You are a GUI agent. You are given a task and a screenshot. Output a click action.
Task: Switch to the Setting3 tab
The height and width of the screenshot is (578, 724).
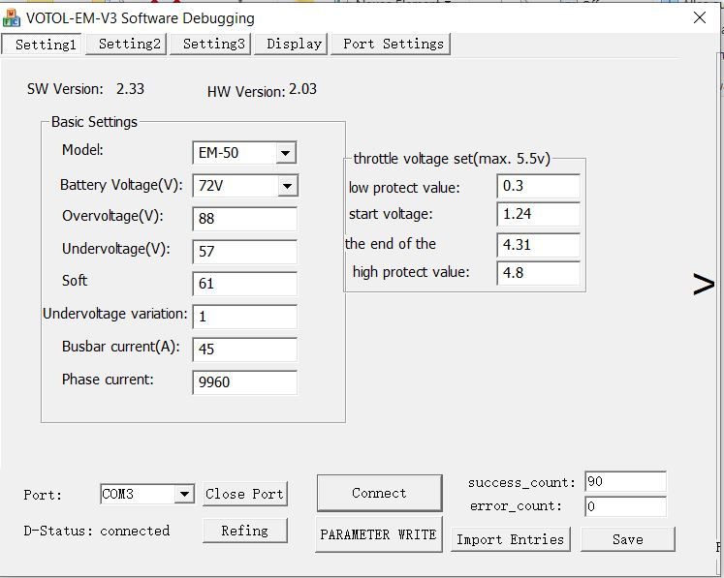click(x=211, y=44)
